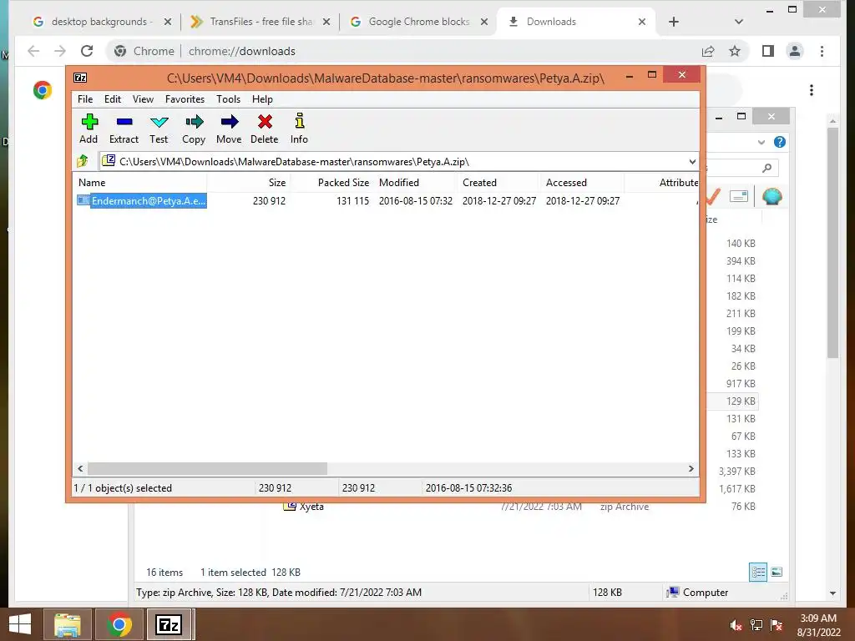Sort by the Name column header
This screenshot has height=641, width=855.
(139, 183)
